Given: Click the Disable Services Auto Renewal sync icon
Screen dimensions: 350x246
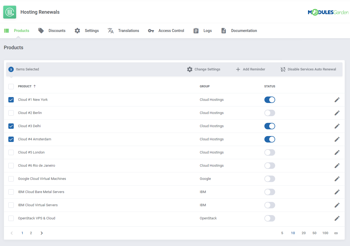Looking at the screenshot, I should click(x=283, y=69).
